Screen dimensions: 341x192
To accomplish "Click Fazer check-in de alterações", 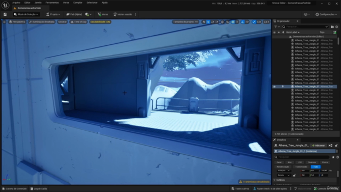I will pos(270,189).
